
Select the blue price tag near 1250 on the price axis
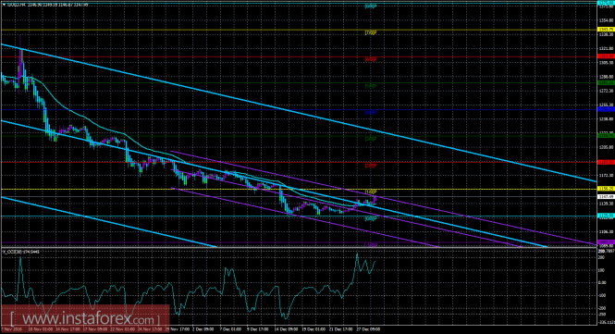click(x=605, y=109)
